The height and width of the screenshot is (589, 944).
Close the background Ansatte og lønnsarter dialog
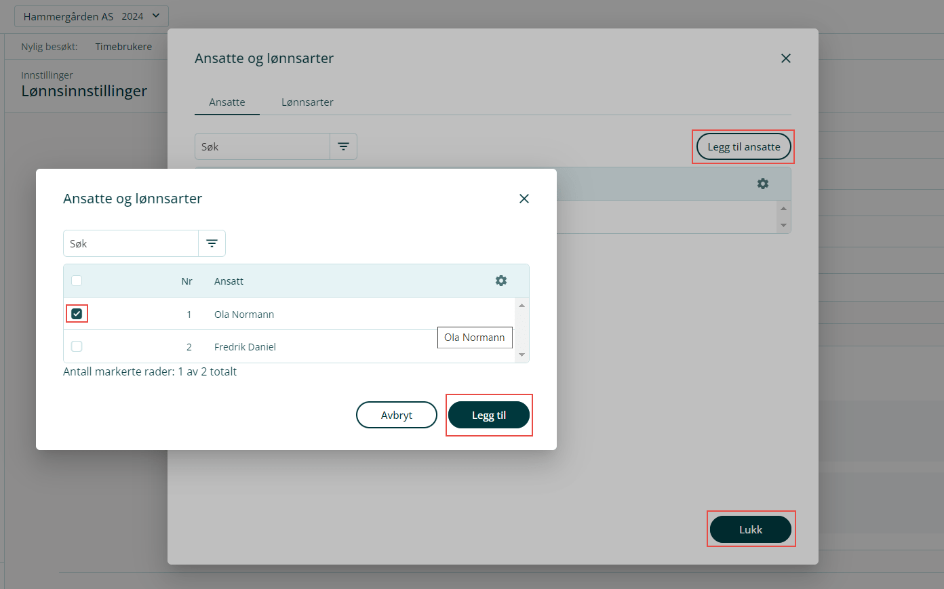[785, 58]
